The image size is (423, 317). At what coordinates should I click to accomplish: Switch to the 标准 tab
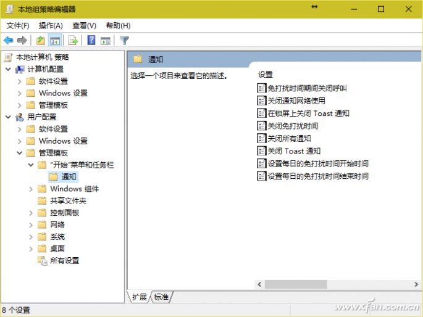point(161,297)
